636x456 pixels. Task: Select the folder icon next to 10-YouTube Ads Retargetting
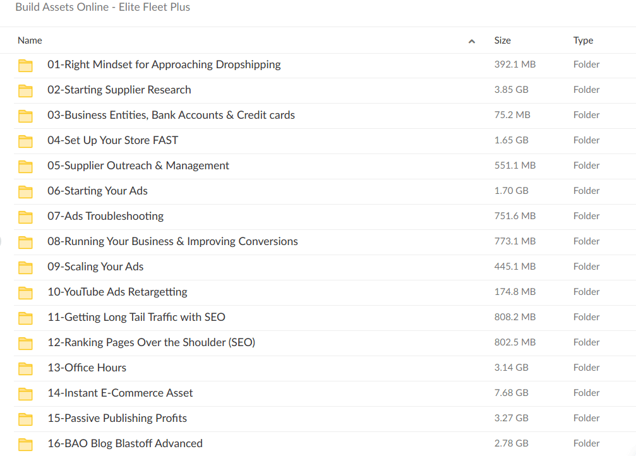pos(25,292)
